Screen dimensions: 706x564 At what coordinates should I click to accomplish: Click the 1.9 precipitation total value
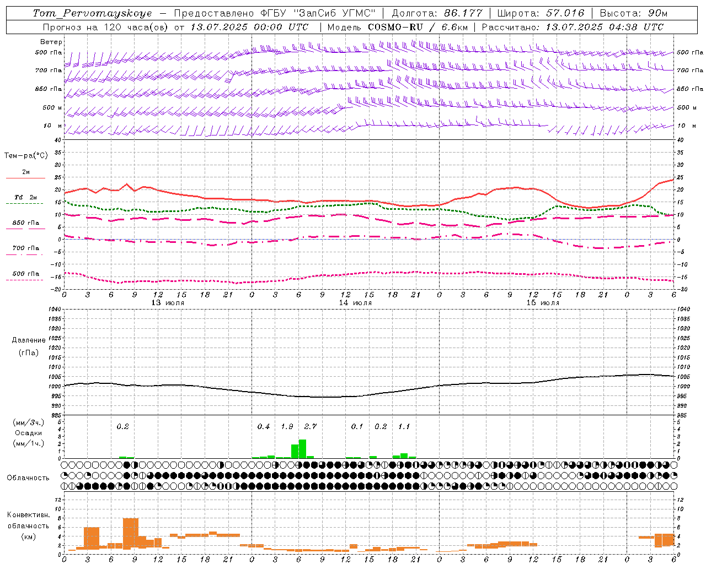(x=287, y=427)
